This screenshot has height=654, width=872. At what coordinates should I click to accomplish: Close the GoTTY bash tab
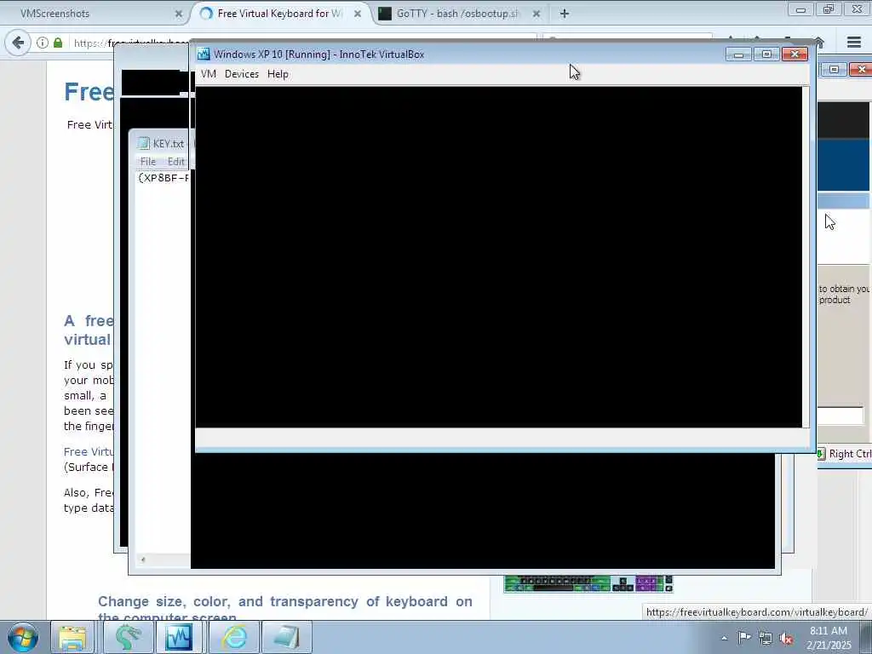click(x=536, y=14)
